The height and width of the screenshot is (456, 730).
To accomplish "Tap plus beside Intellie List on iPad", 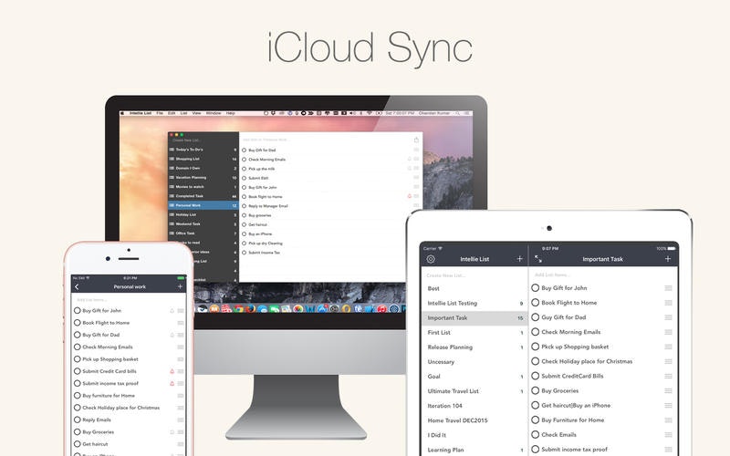I will tap(519, 259).
